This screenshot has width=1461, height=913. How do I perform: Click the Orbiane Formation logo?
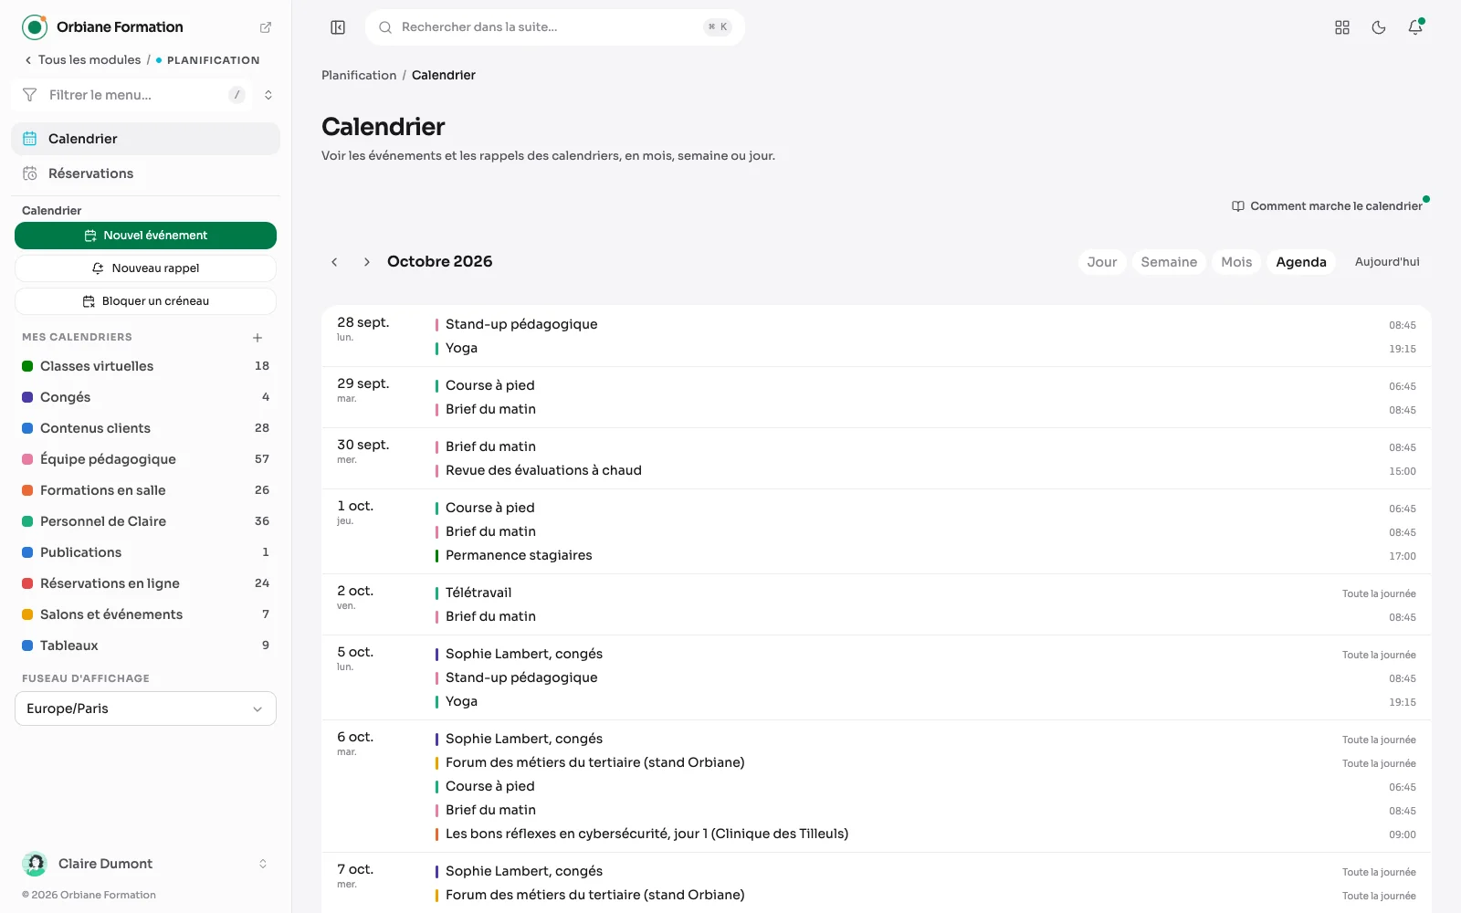coord(35,27)
